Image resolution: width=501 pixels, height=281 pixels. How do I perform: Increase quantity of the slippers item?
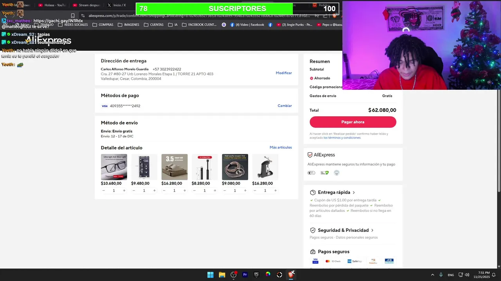click(185, 190)
